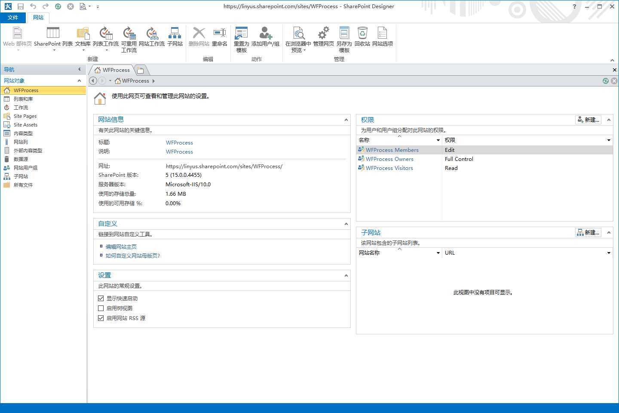Open URL column filter dropdown

click(x=609, y=253)
